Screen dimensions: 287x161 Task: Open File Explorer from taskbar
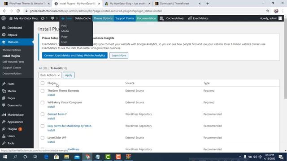(67, 157)
